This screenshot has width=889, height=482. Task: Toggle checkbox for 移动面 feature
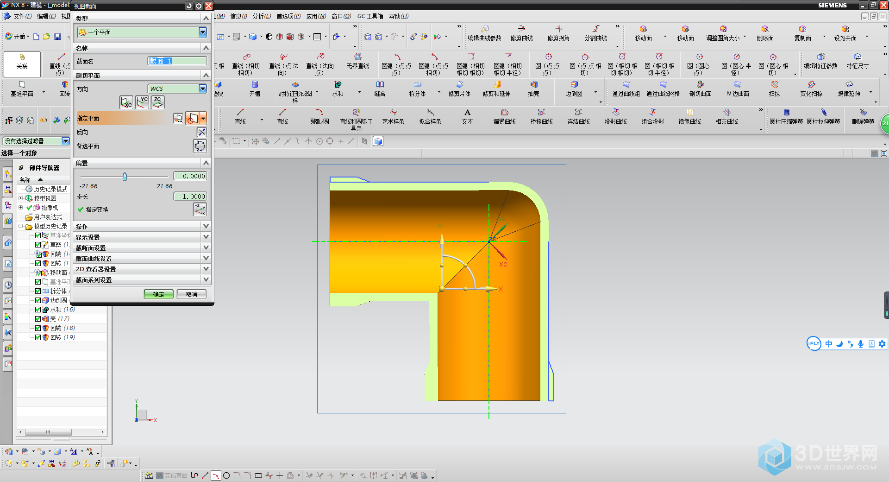[38, 273]
